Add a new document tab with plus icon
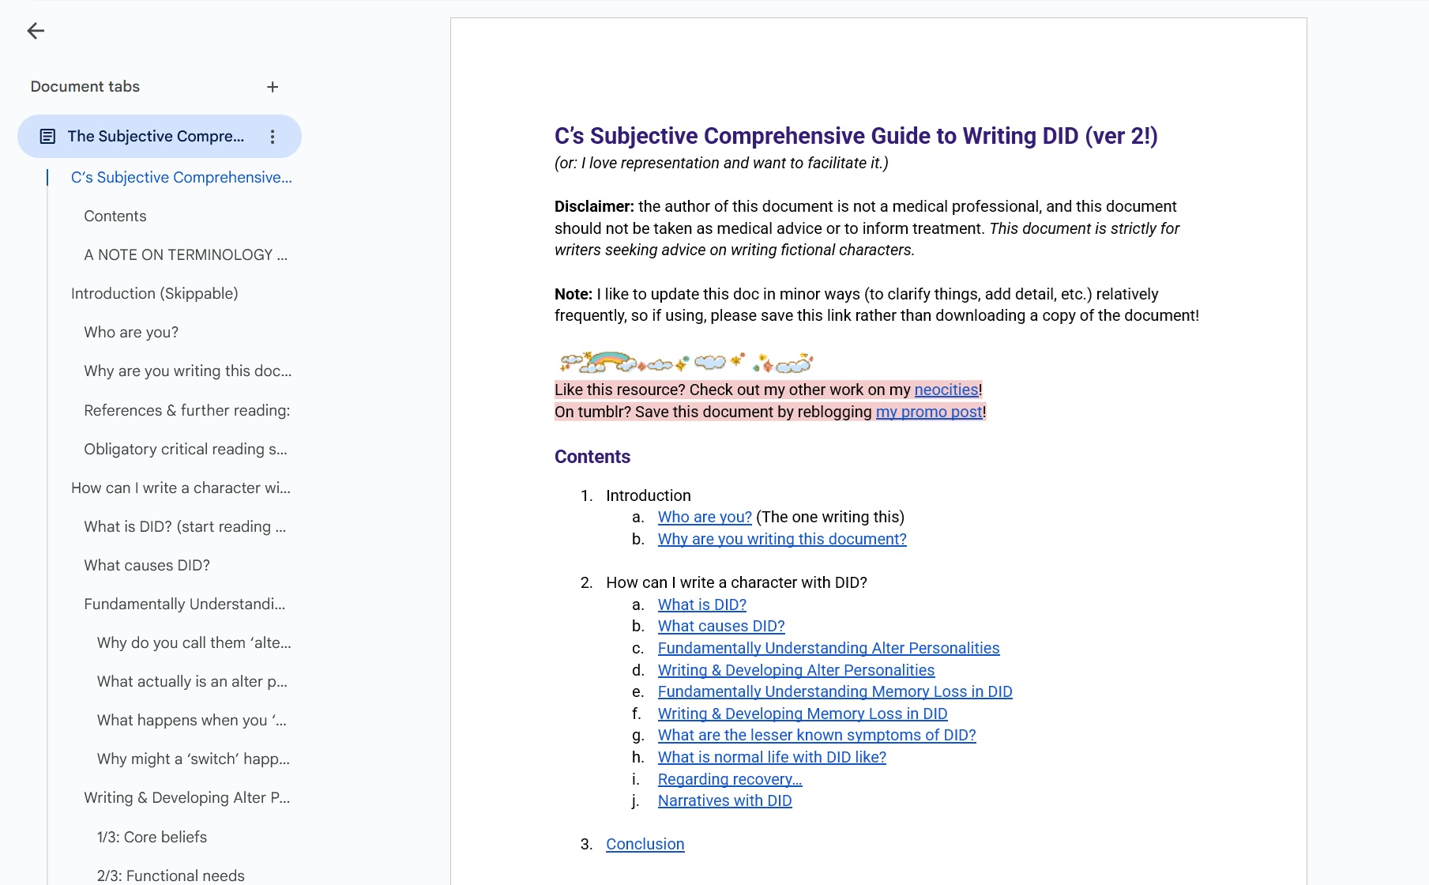 273,87
